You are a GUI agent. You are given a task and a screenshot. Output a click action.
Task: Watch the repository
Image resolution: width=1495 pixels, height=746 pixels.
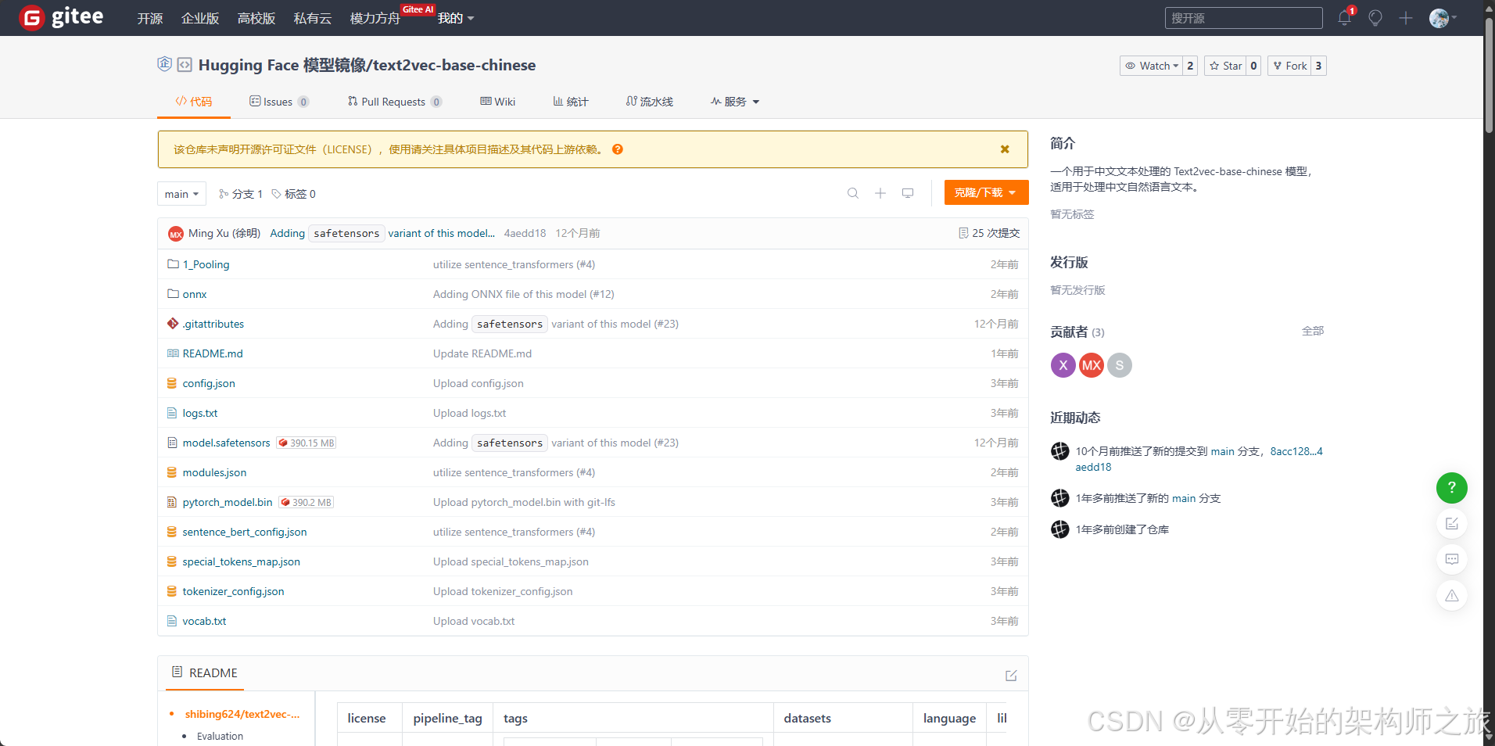[1151, 66]
